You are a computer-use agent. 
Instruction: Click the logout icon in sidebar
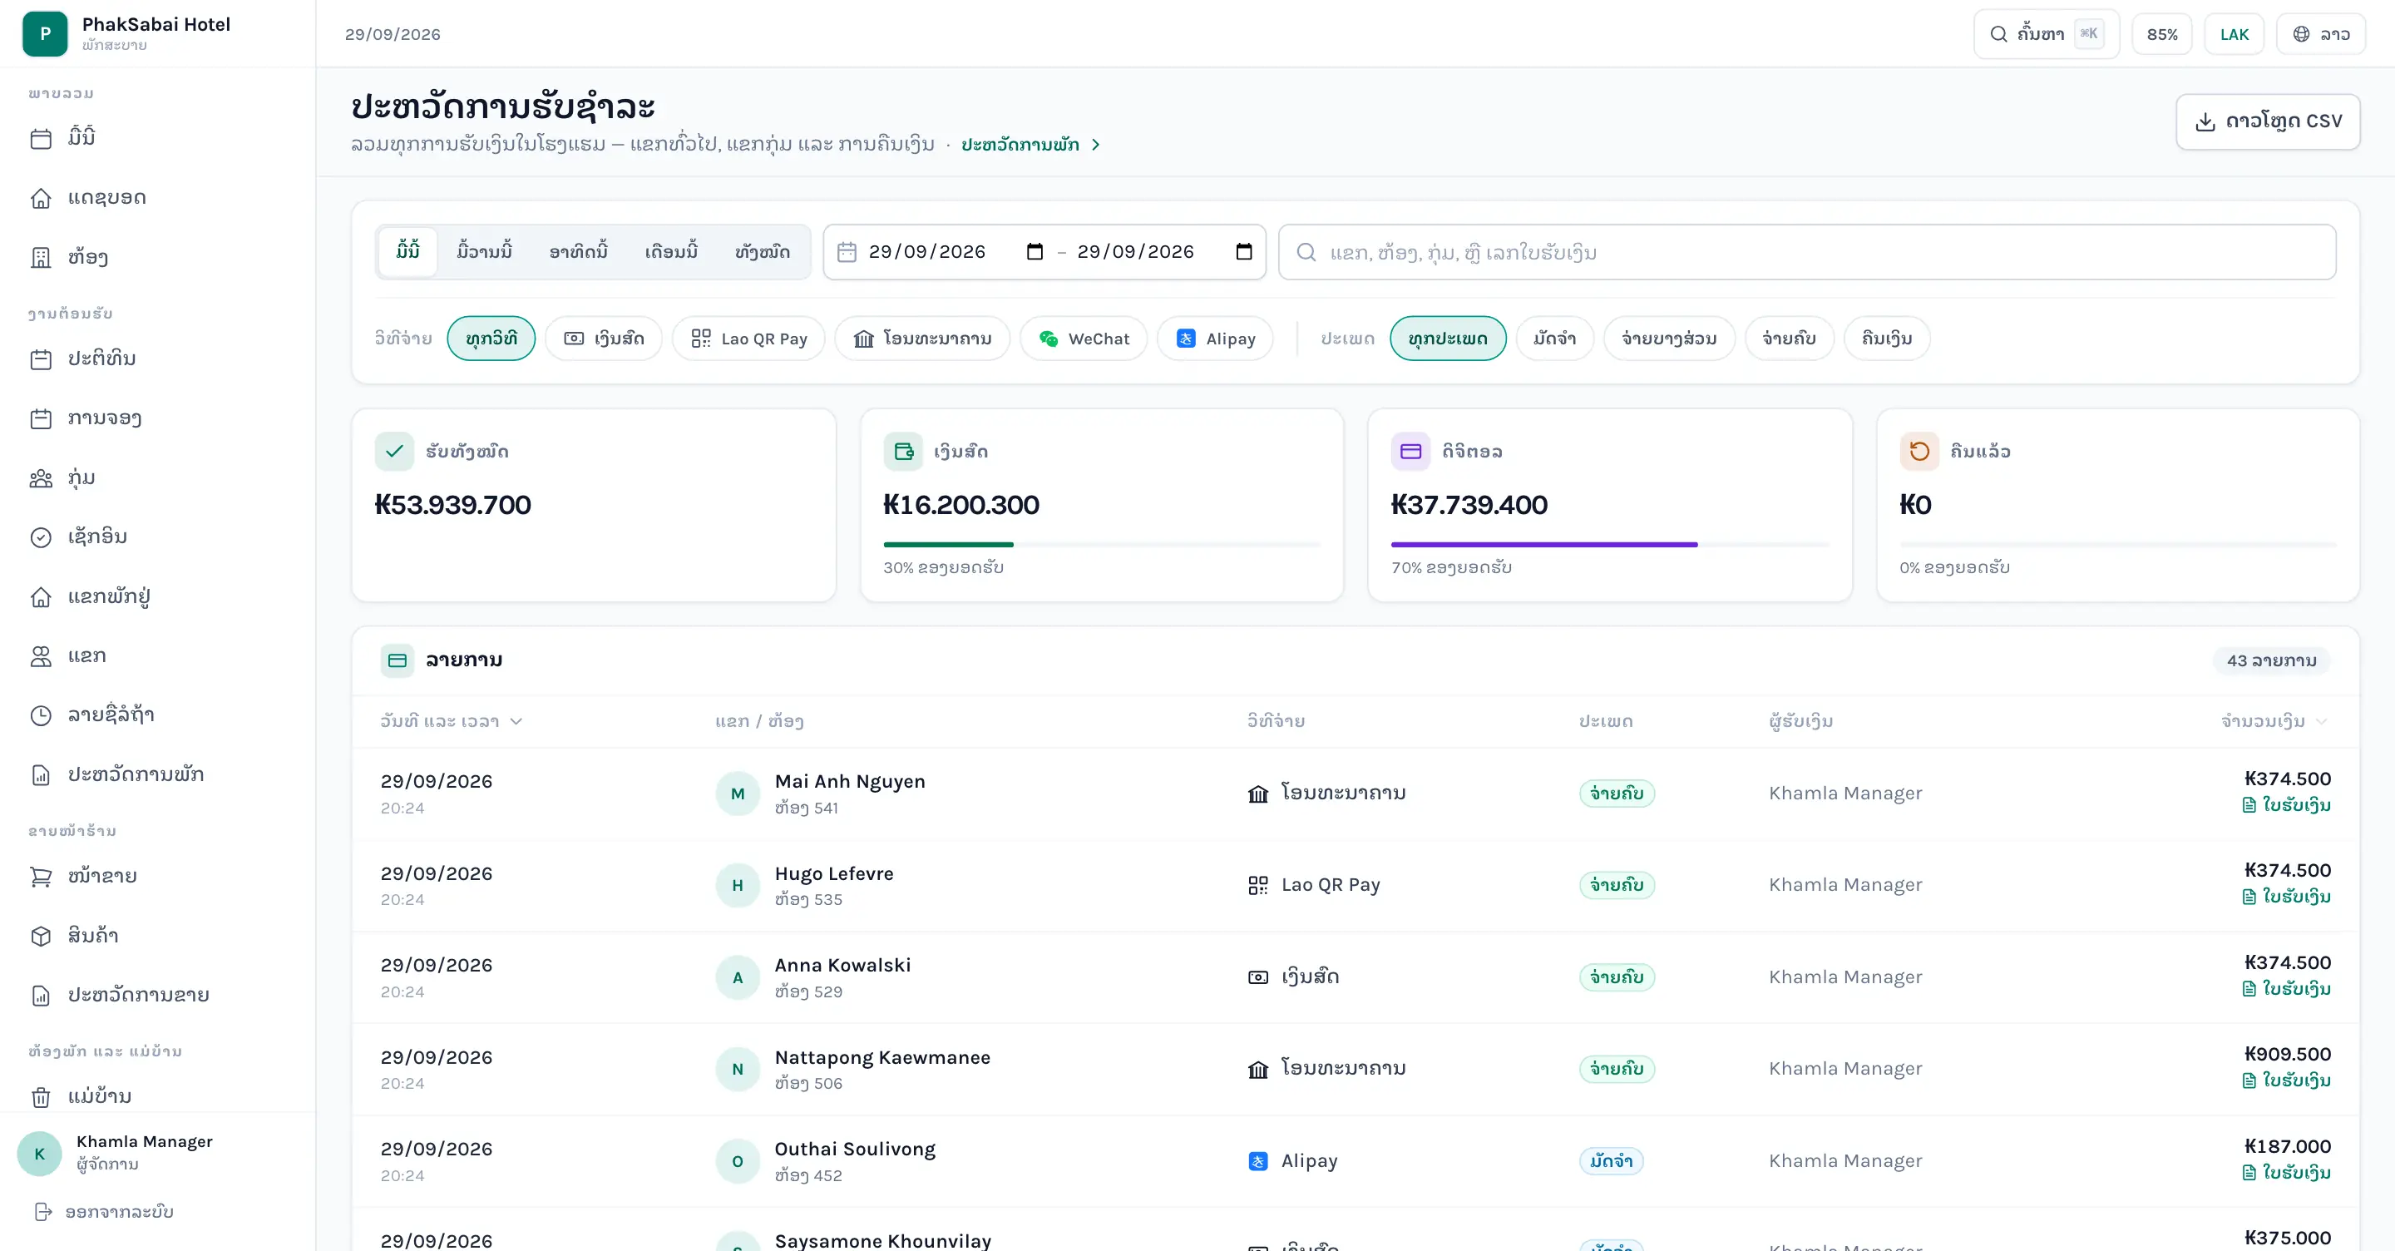click(x=42, y=1212)
